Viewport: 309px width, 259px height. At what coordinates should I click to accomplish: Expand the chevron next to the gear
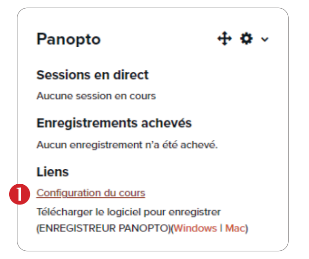click(x=264, y=40)
